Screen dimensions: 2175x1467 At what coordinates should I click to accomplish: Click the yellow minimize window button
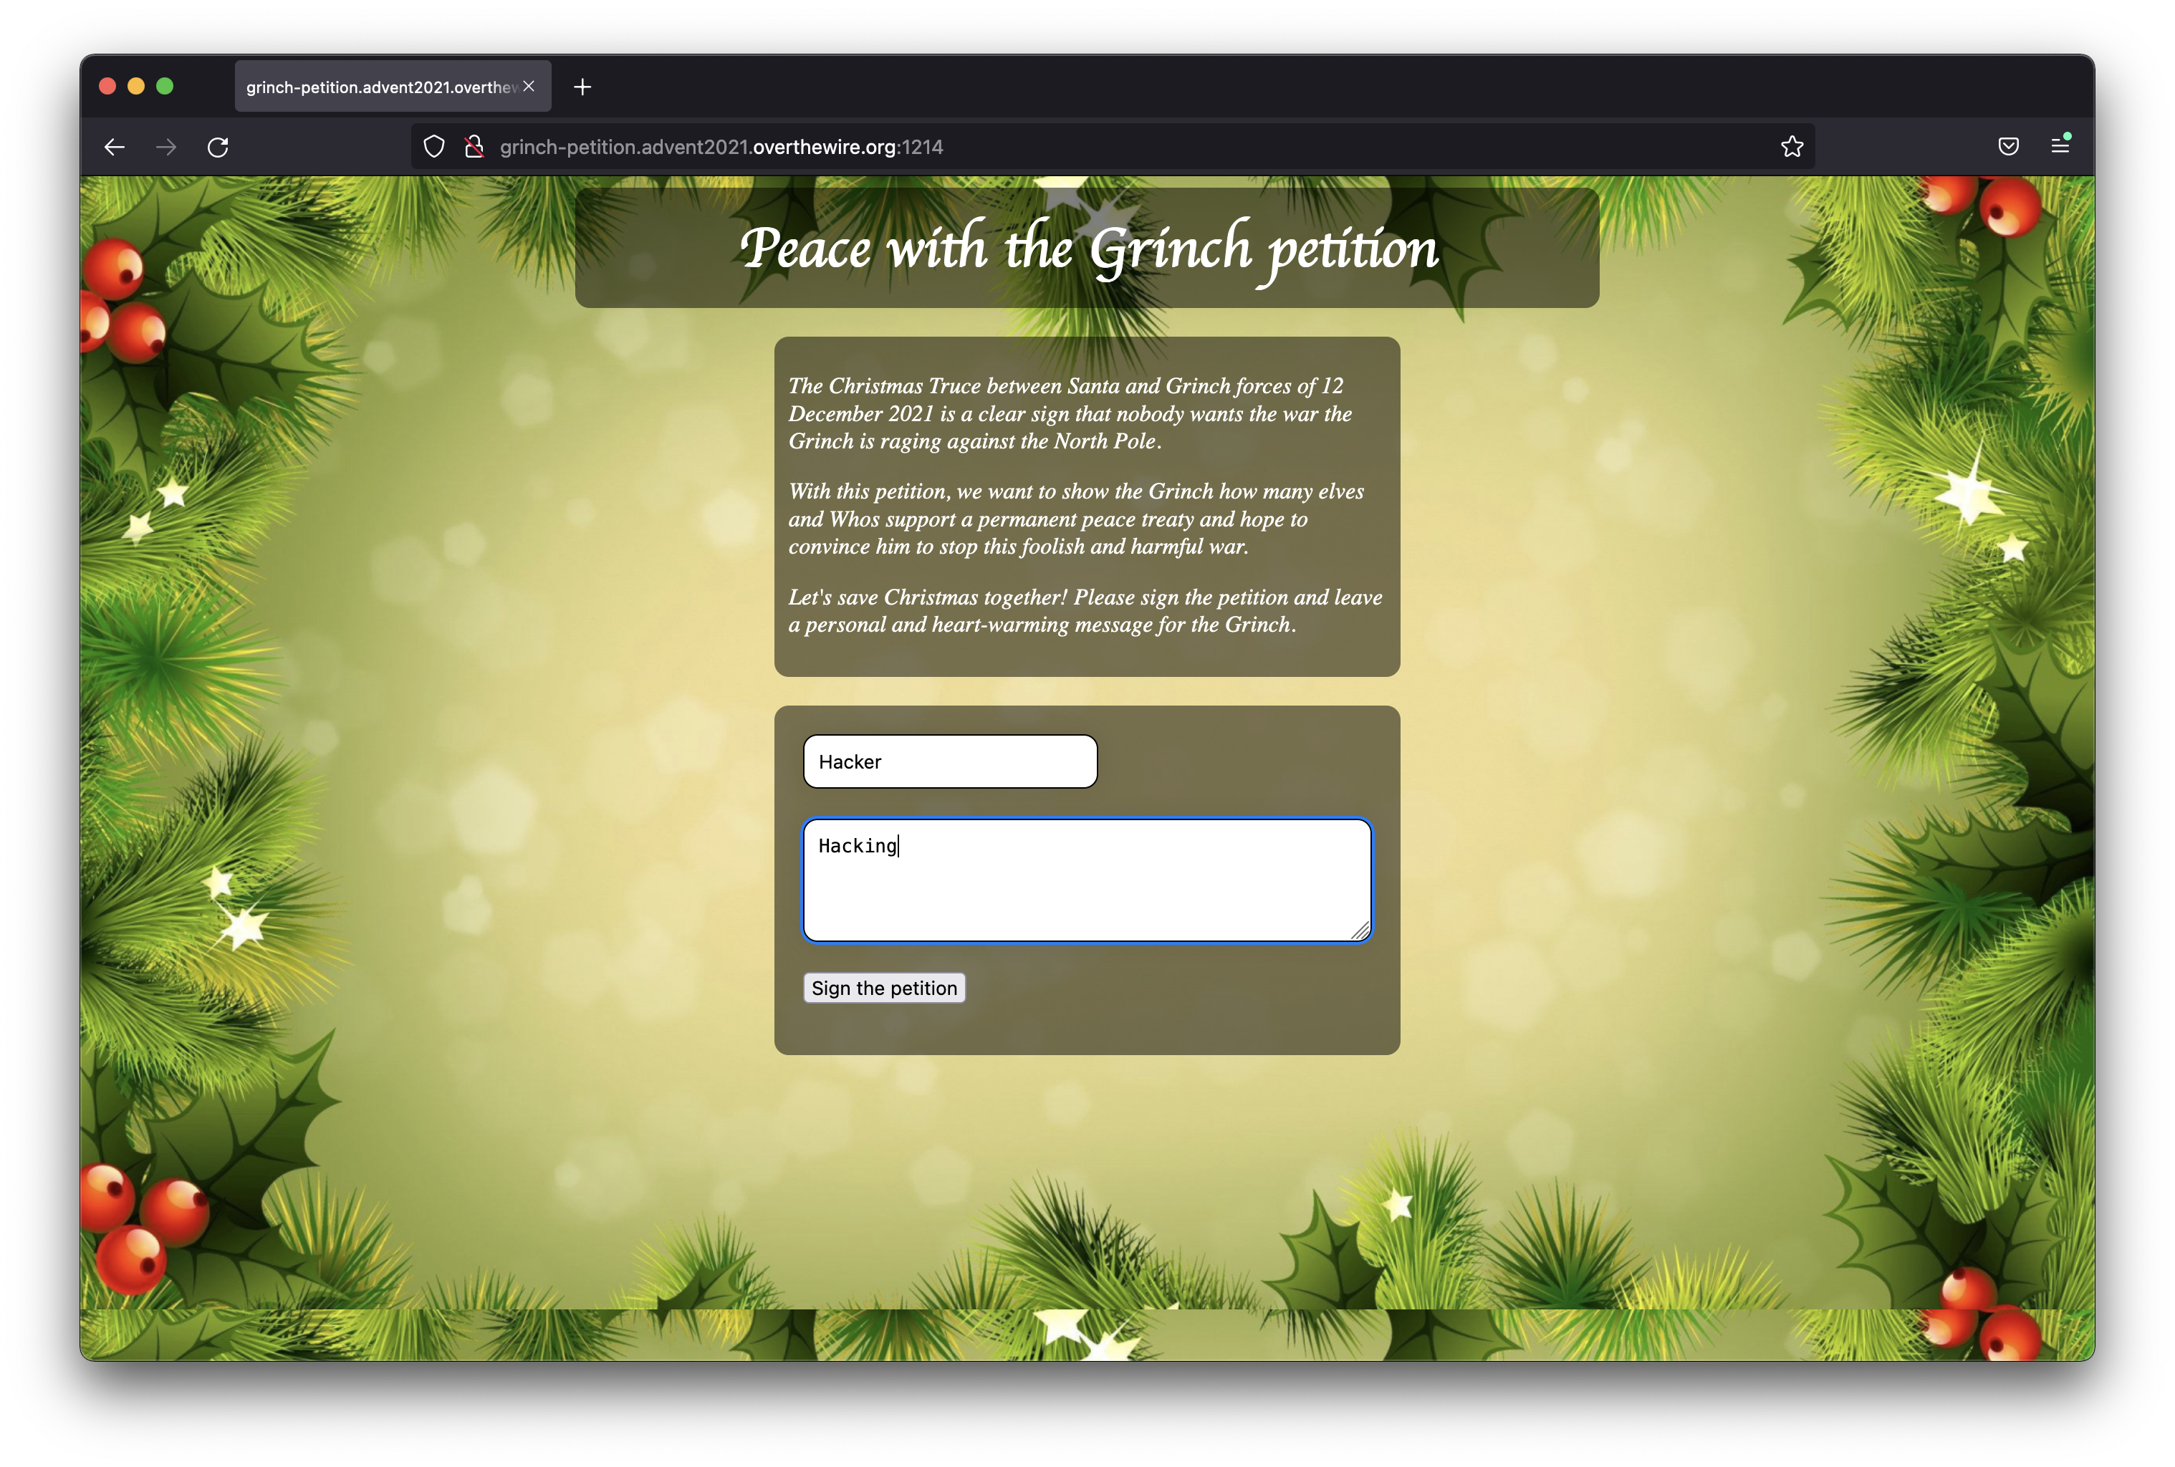pyautogui.click(x=135, y=86)
